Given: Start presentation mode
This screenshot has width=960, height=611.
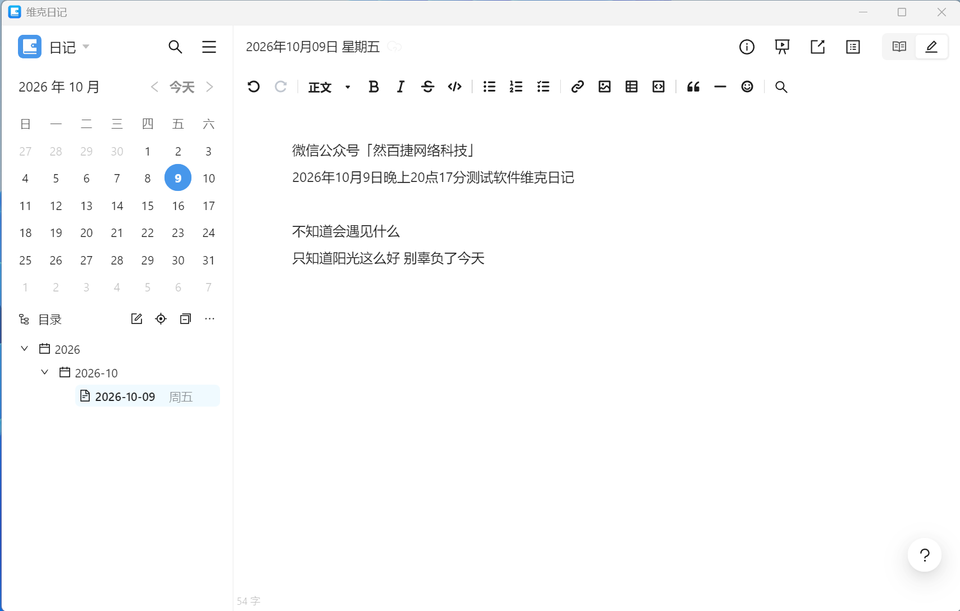Looking at the screenshot, I should click(x=782, y=47).
